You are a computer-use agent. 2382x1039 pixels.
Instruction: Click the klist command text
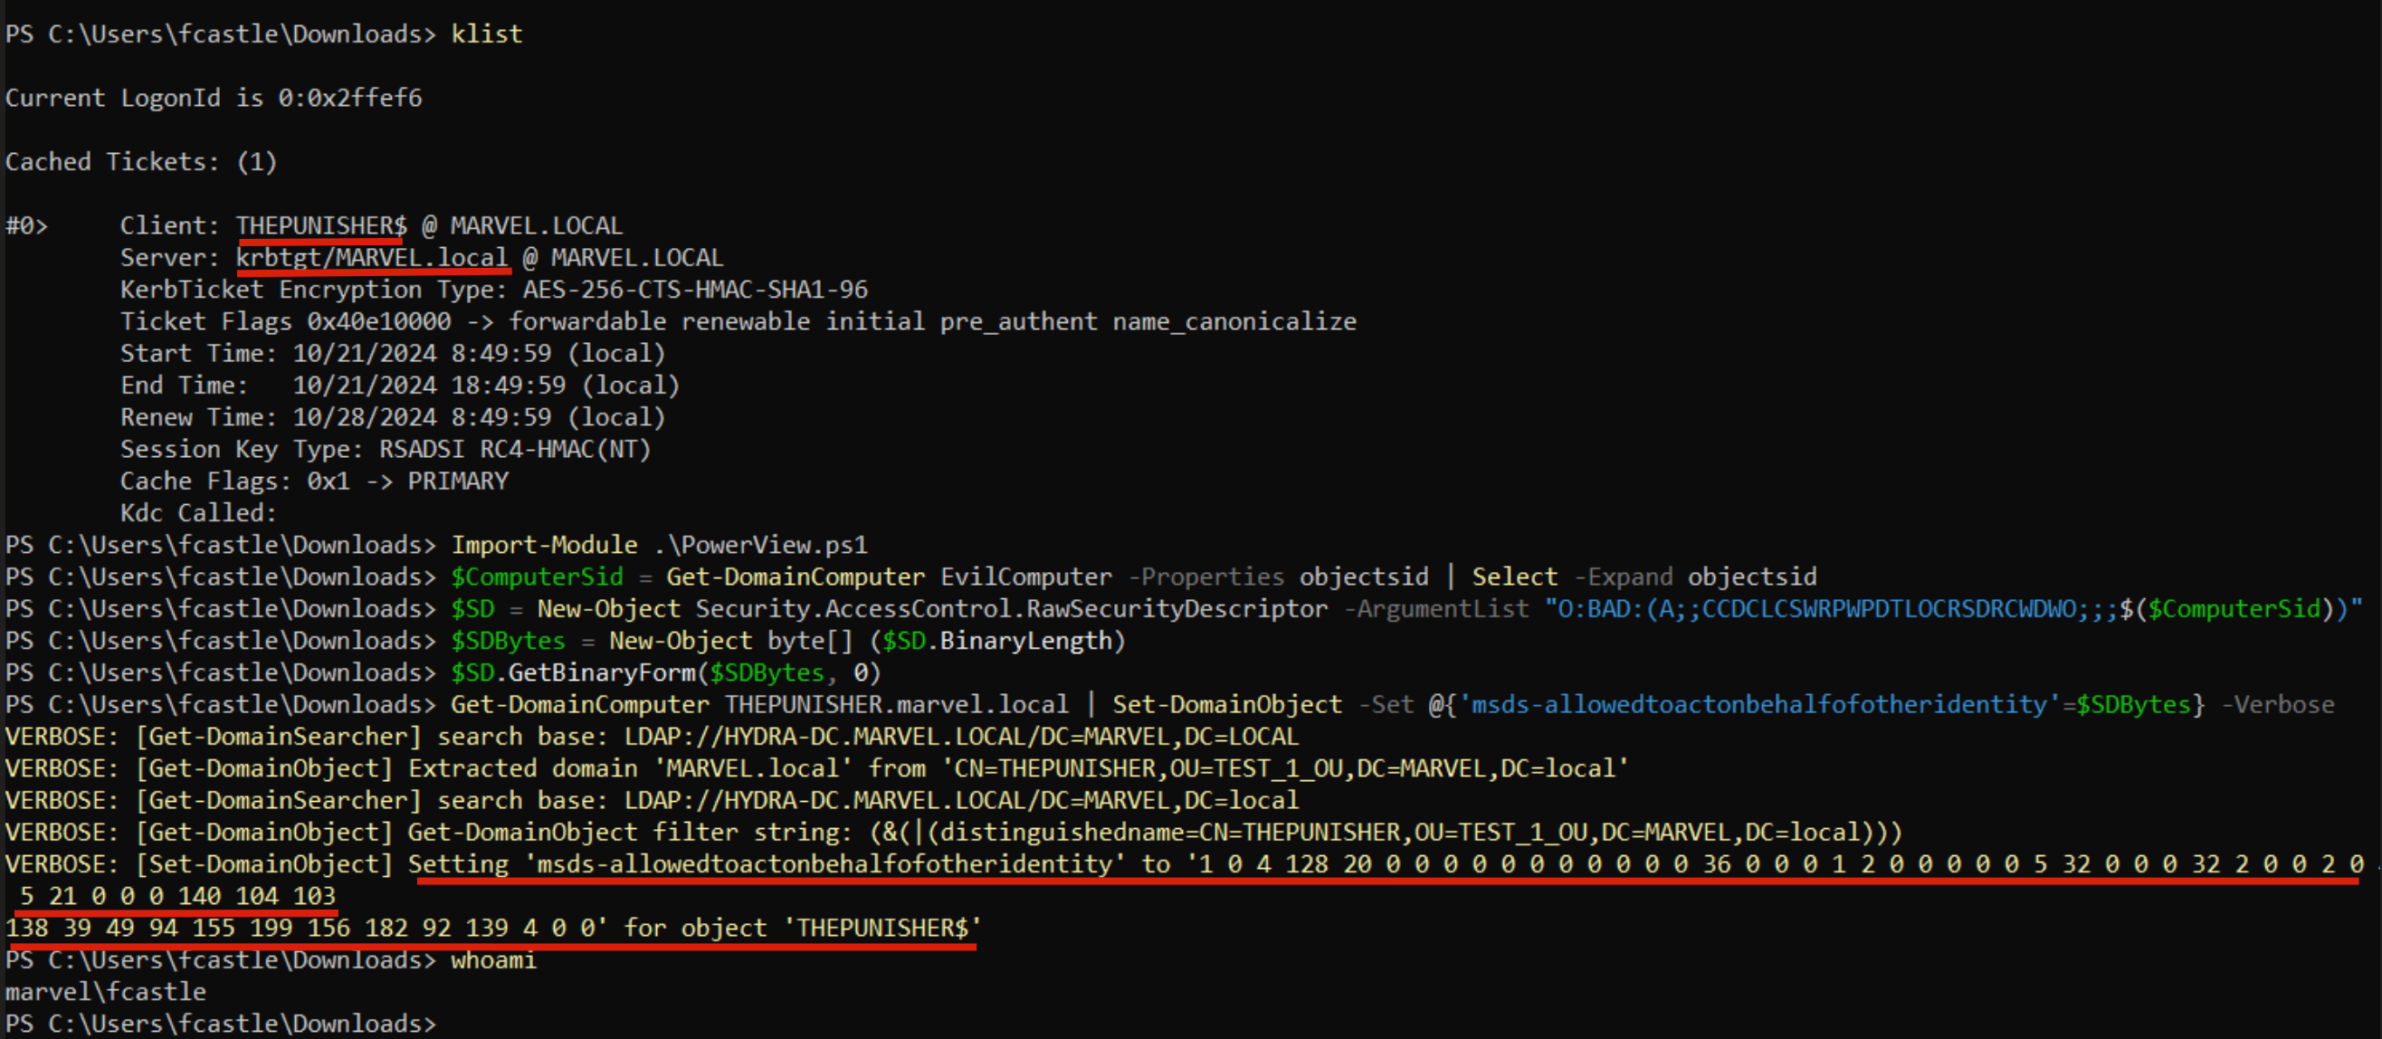(x=486, y=34)
